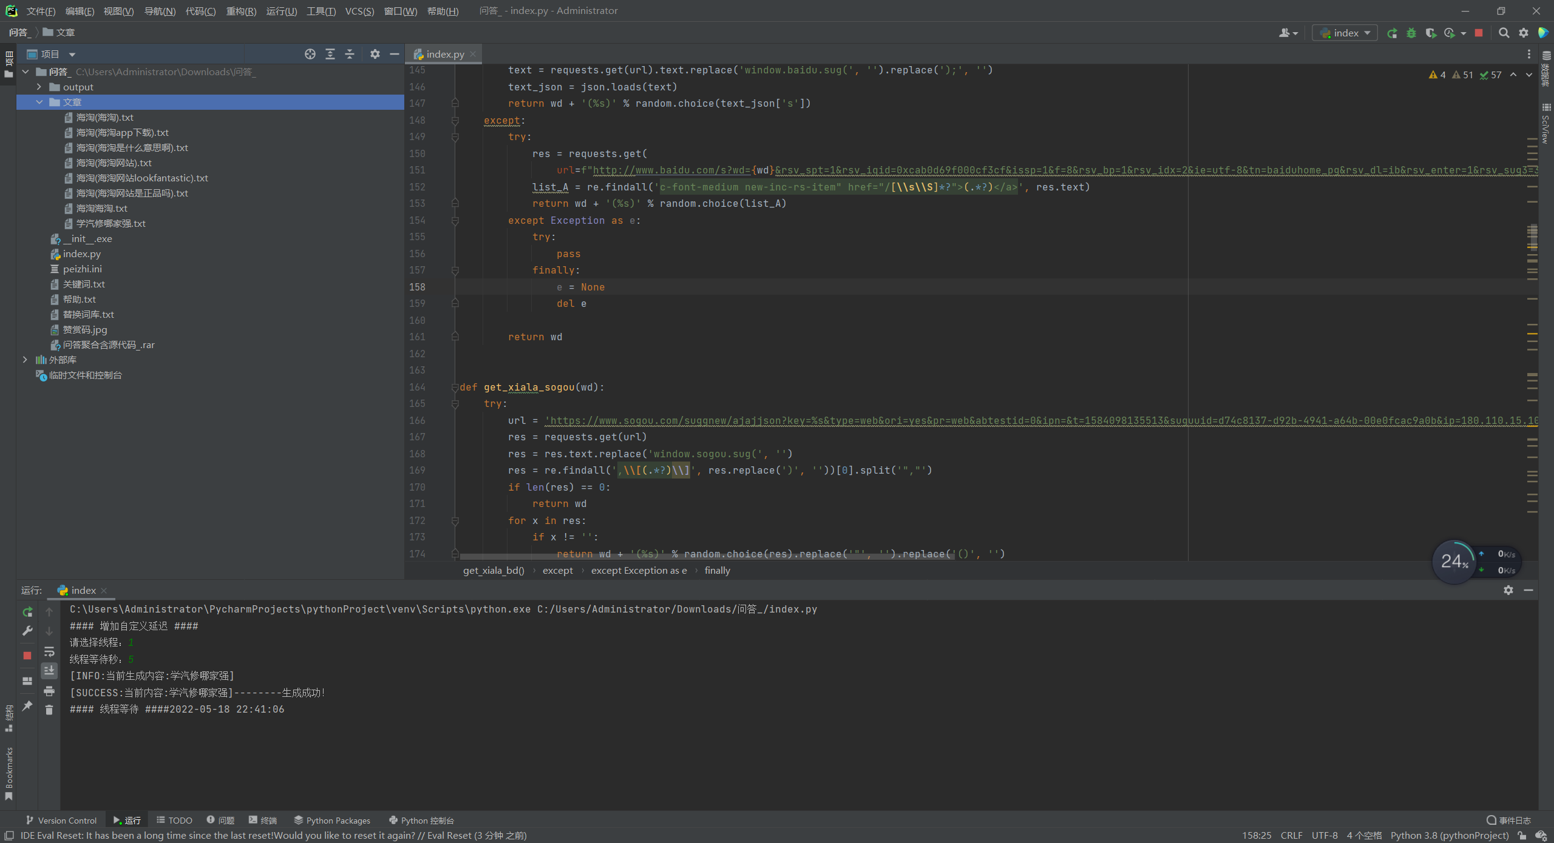
Task: Open the 终端 terminal tool window
Action: pyautogui.click(x=263, y=820)
